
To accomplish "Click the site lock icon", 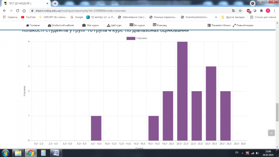I will pyautogui.click(x=32, y=10).
